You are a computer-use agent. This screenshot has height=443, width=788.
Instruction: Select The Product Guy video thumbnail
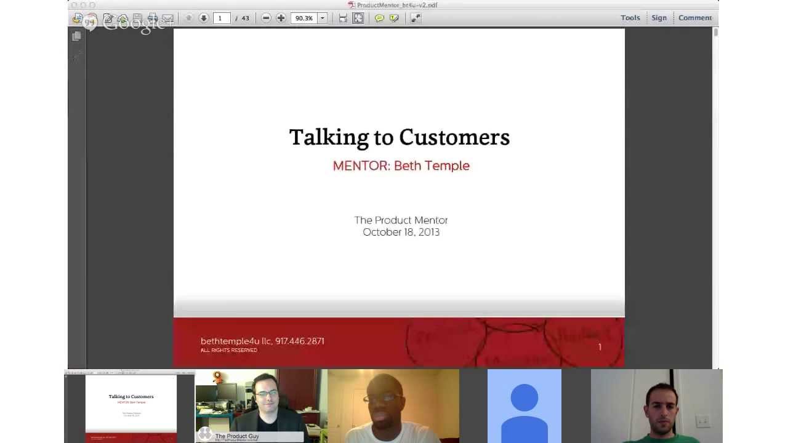261,405
